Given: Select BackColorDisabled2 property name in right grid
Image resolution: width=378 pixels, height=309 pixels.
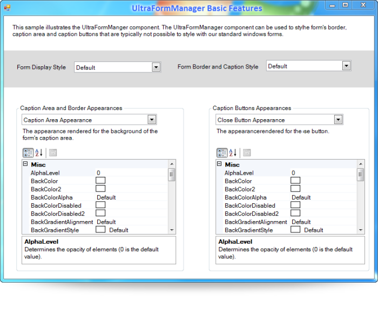Looking at the screenshot, I should (252, 214).
